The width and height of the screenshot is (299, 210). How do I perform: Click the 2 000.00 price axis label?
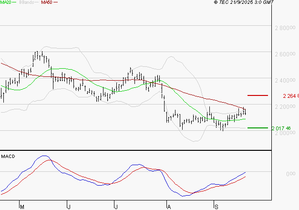286,133
